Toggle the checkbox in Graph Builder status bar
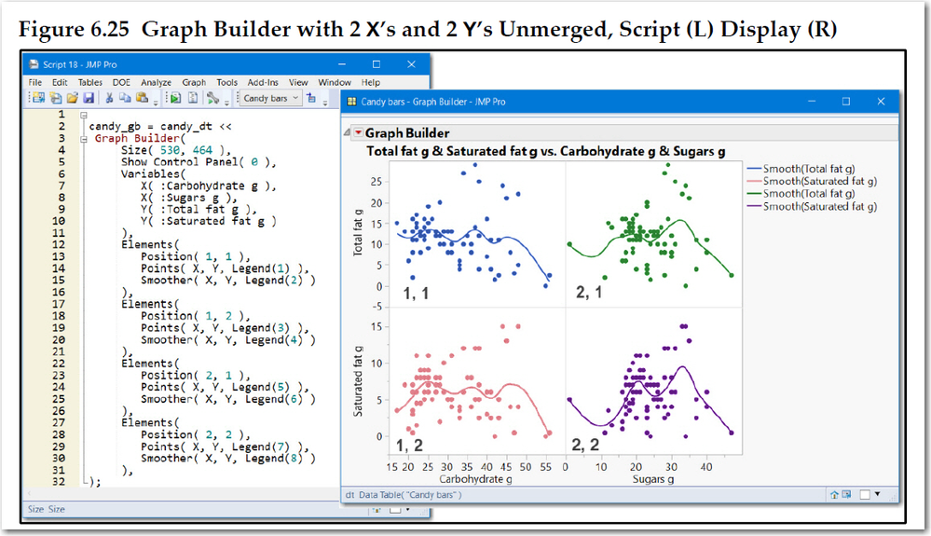This screenshot has height=536, width=931. 865,494
